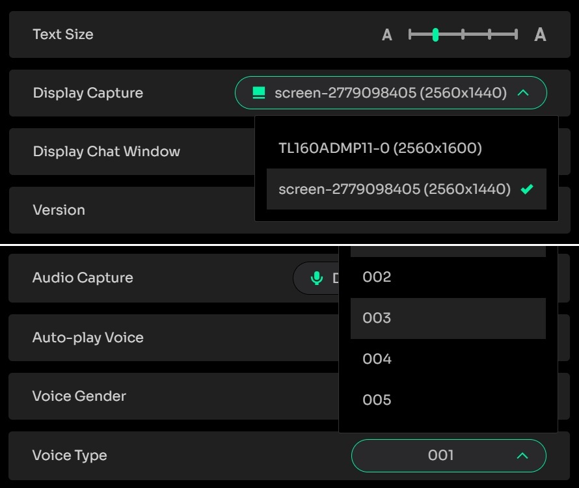Open the Audio Capture device dropdown
This screenshot has height=488, width=579.
[x=316, y=278]
